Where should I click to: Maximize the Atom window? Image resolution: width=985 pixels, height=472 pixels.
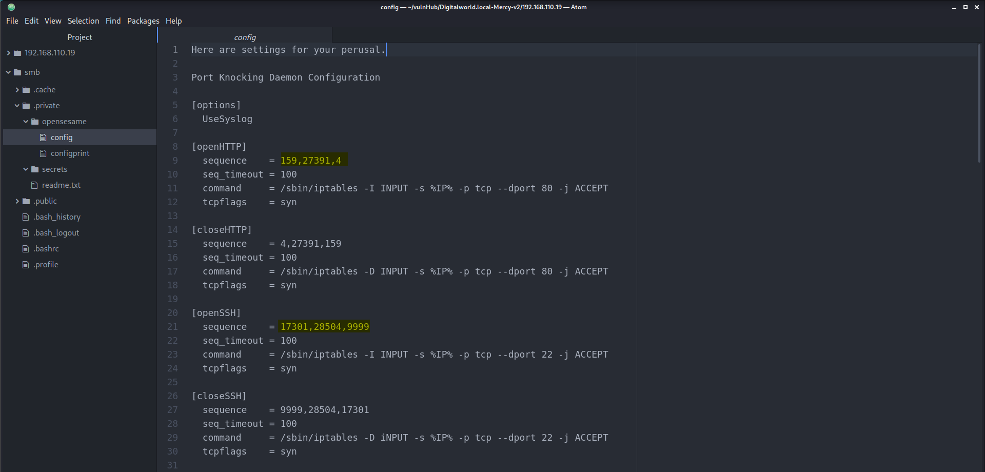point(965,7)
